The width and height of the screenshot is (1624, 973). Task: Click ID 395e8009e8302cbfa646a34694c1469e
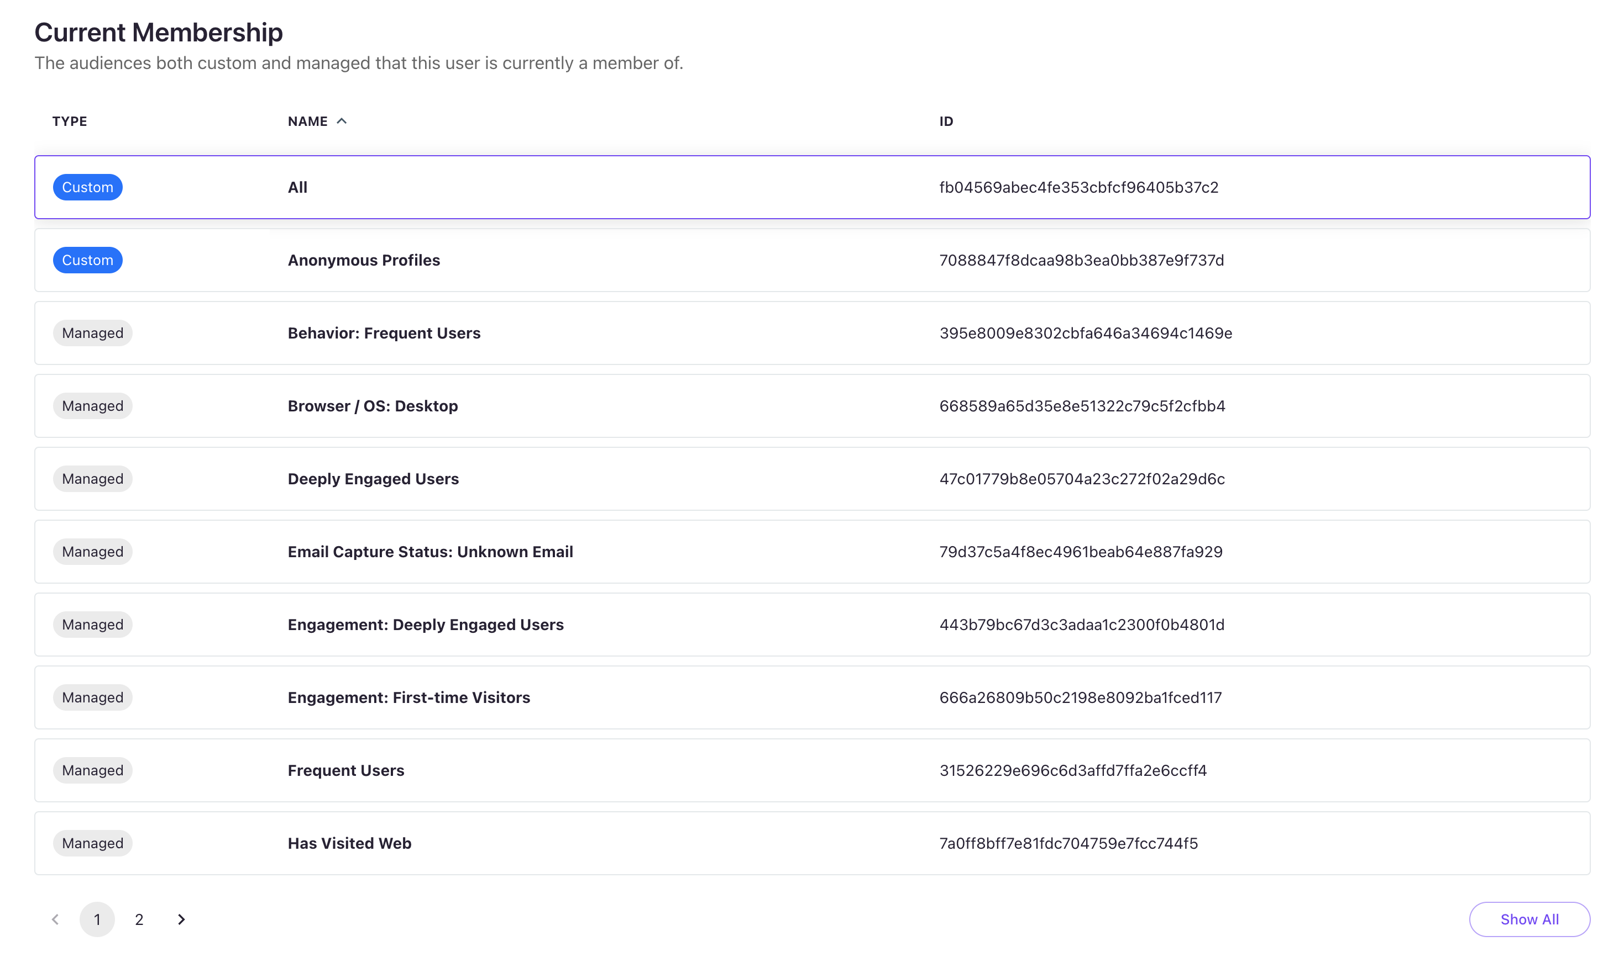(1085, 333)
